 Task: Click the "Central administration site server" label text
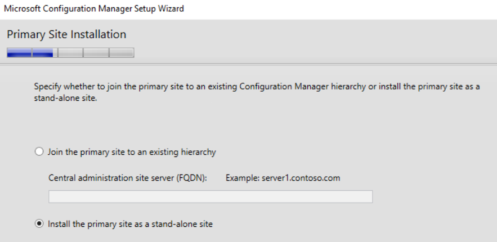[x=112, y=178]
